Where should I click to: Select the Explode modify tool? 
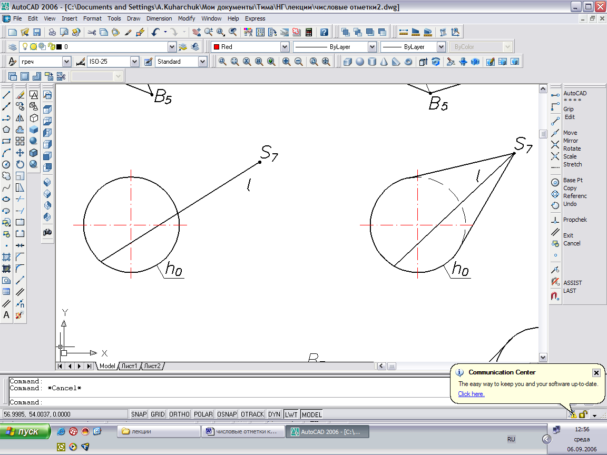tap(20, 315)
